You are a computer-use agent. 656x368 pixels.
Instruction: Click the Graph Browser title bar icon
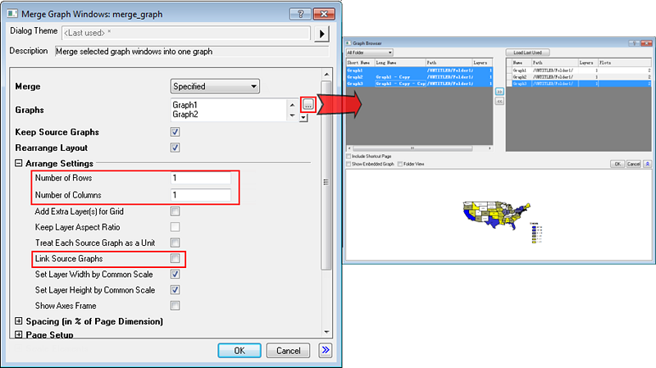tap(349, 43)
